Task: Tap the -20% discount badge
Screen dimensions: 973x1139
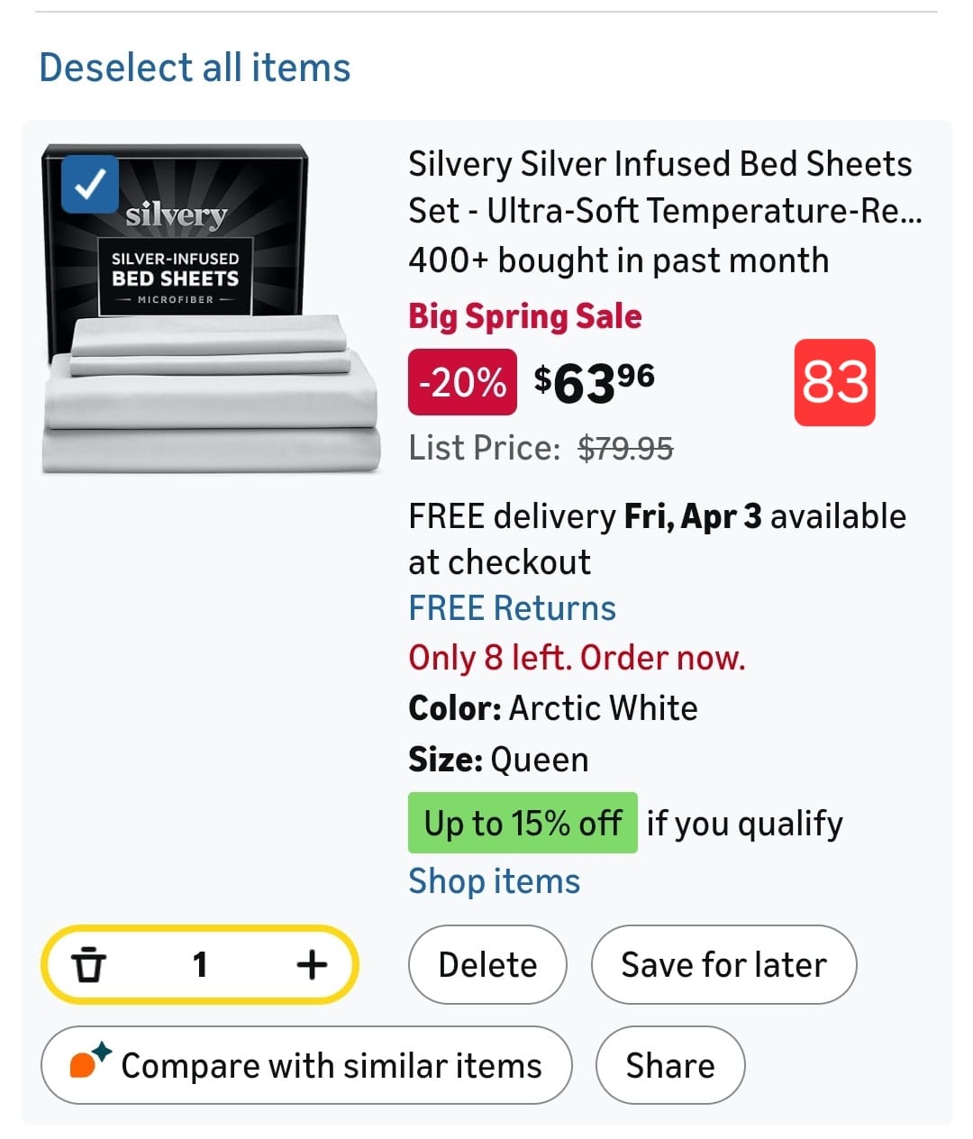Action: click(462, 382)
